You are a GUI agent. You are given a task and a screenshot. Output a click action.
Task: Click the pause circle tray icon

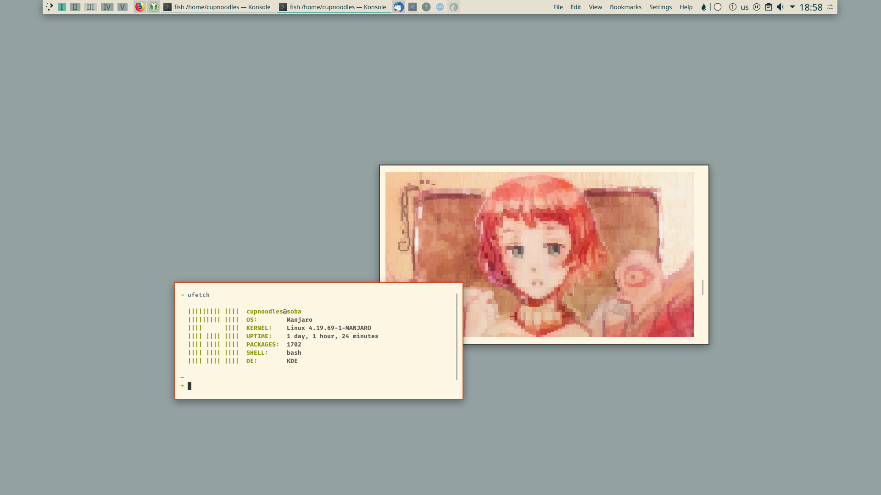757,7
